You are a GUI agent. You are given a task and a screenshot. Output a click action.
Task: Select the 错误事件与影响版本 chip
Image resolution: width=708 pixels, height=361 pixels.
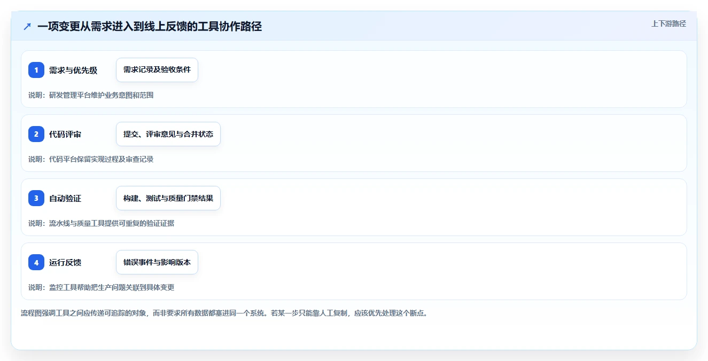pyautogui.click(x=157, y=262)
